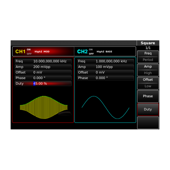Choose Freq option in Freq/Period softkey
Image resolution: width=170 pixels, height=170 pixels.
(x=148, y=53)
